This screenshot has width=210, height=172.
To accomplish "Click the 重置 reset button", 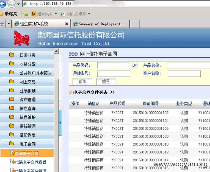I will point(106,81).
